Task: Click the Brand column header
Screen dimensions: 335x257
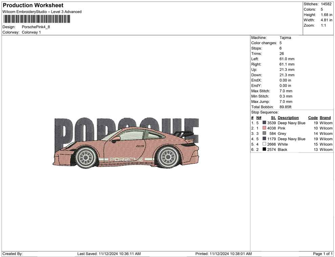Action: pyautogui.click(x=325, y=117)
